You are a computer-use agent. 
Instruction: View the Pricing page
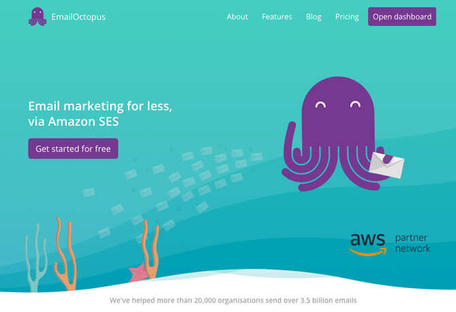pos(347,17)
